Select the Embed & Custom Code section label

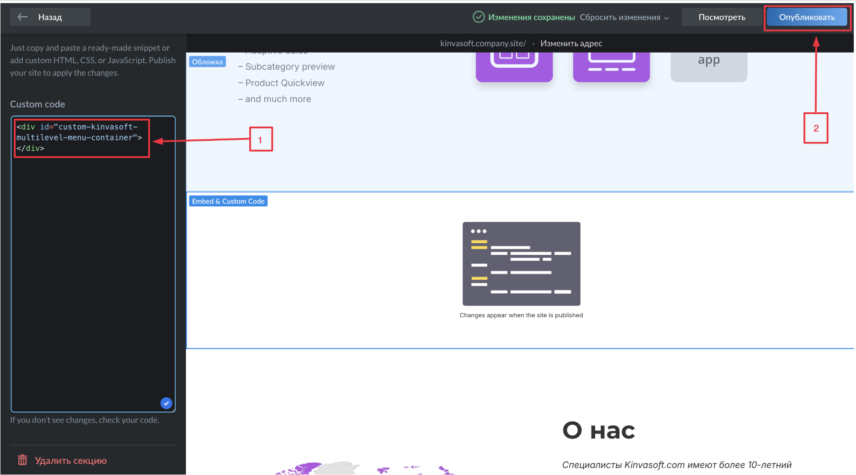pyautogui.click(x=228, y=201)
